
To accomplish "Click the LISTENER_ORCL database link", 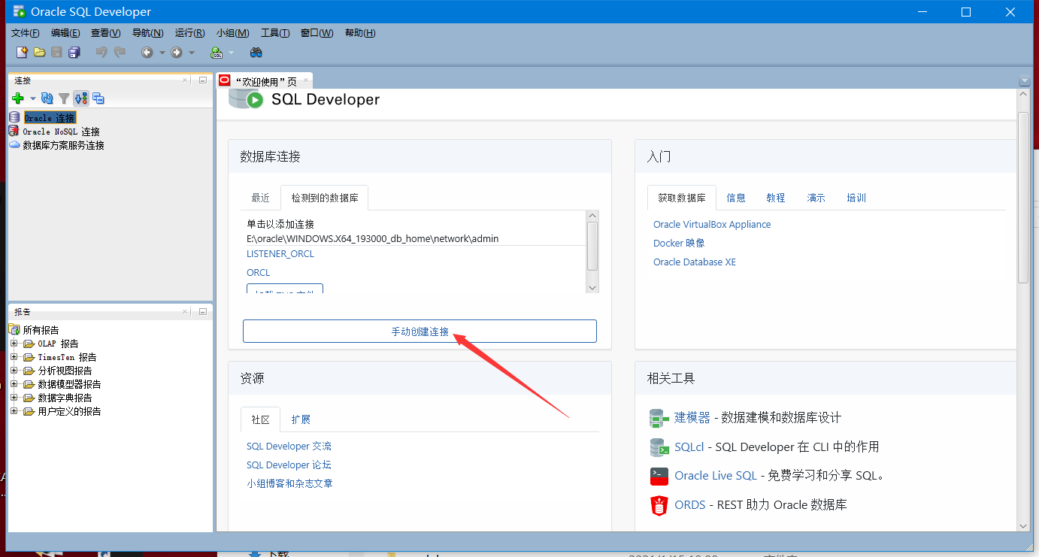I will [x=280, y=253].
